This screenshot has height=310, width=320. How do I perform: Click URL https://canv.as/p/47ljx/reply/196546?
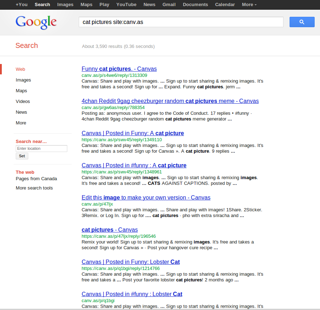point(118,236)
